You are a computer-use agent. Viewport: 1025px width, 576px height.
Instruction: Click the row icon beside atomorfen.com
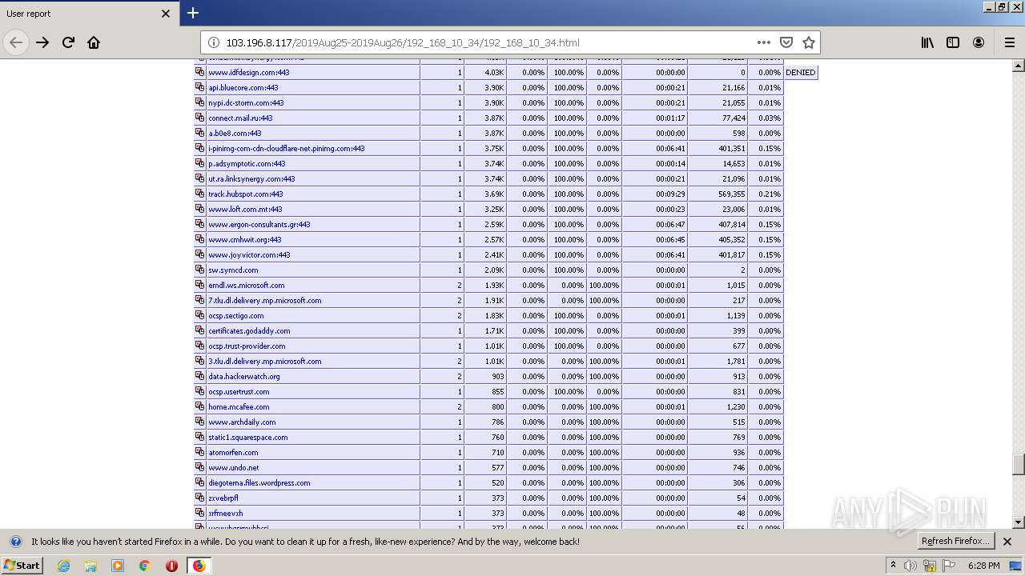[x=200, y=452]
